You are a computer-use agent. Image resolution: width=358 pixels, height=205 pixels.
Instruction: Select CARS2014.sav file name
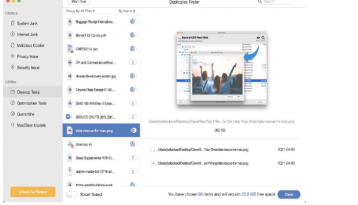(x=87, y=49)
